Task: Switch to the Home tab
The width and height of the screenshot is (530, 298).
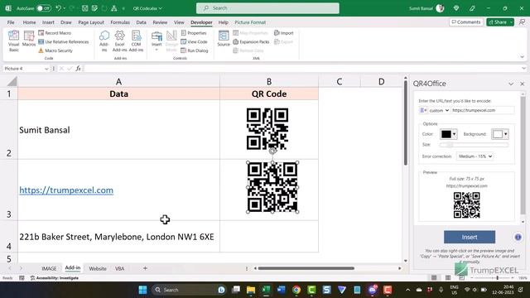Action: click(x=30, y=22)
